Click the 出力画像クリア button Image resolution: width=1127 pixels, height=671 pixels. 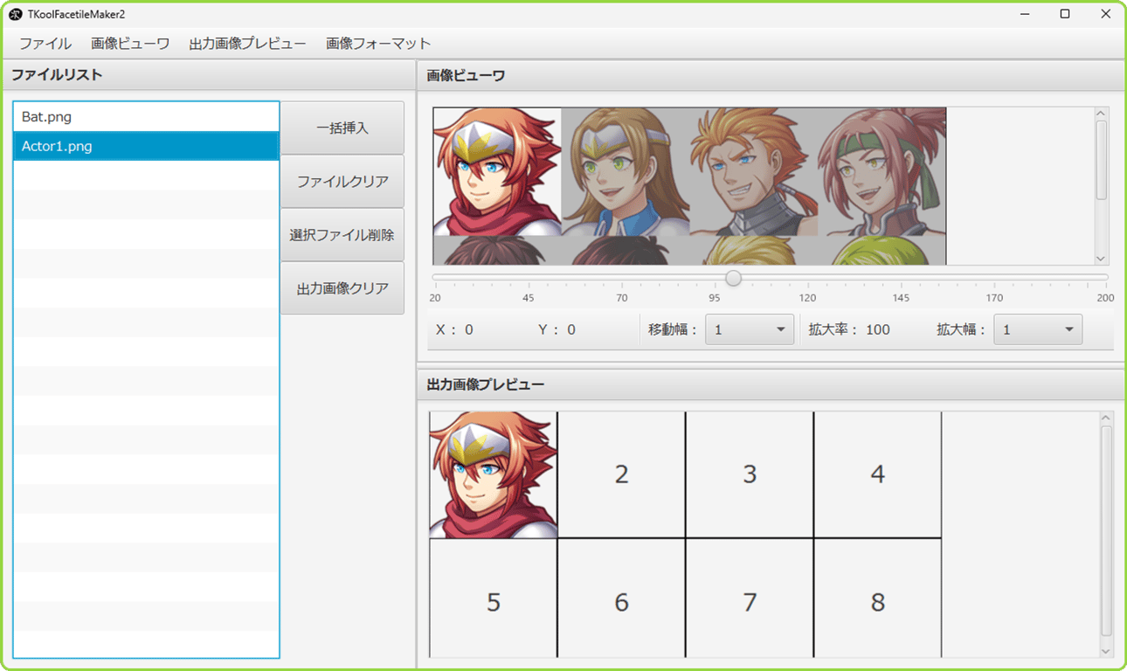click(342, 288)
